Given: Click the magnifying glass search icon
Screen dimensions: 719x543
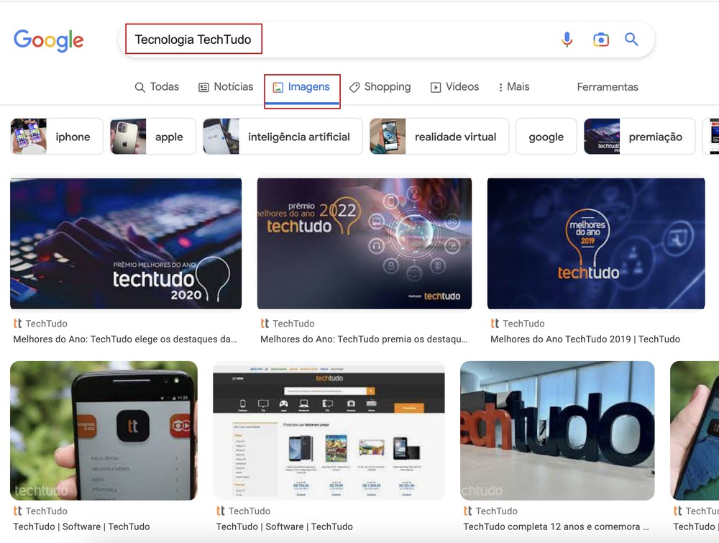Looking at the screenshot, I should coord(631,40).
